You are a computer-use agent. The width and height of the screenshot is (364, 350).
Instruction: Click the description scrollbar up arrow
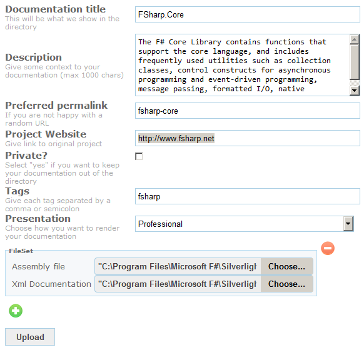[x=354, y=39]
